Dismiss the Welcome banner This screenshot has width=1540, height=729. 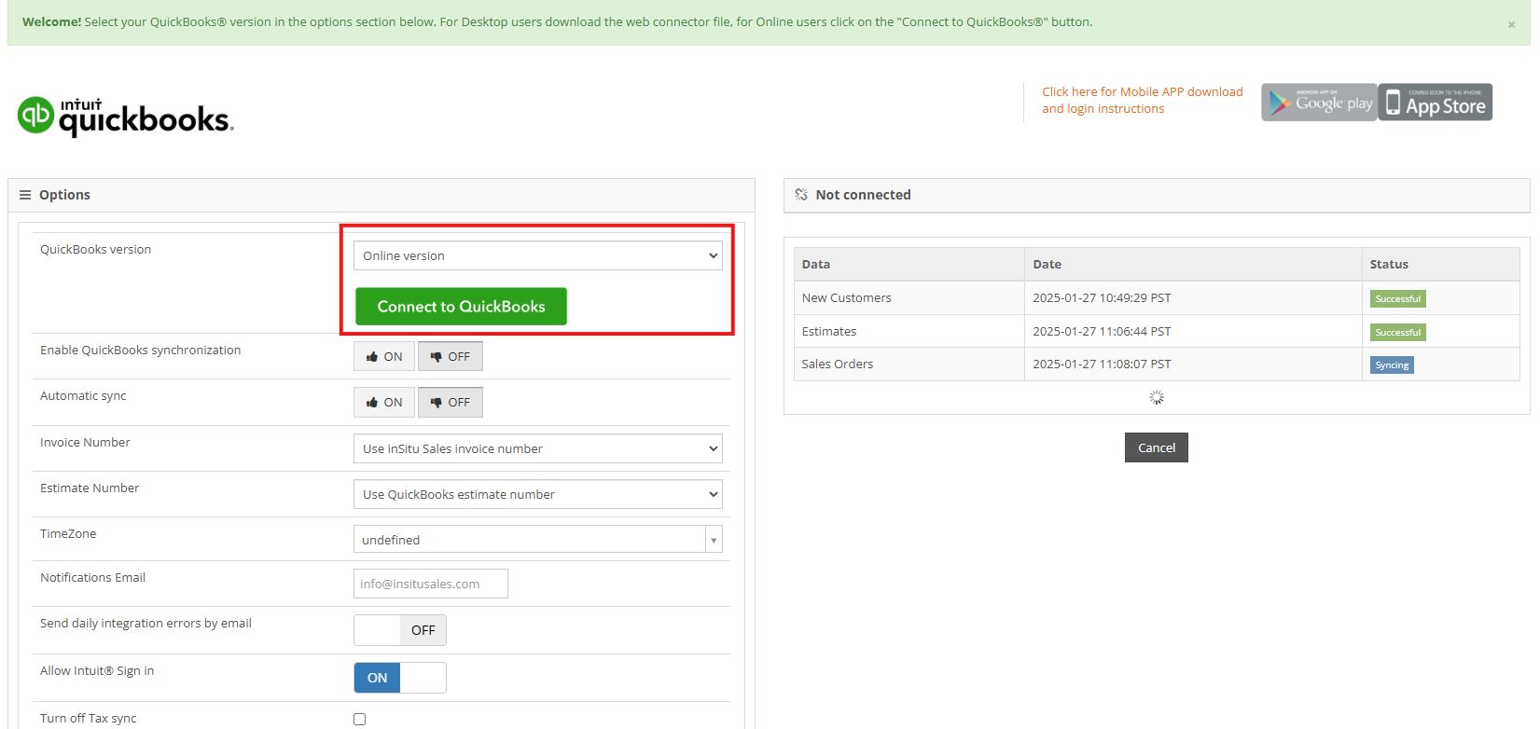[x=1511, y=24]
